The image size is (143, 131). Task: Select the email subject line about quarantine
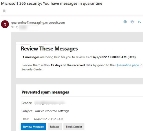click(52, 3)
